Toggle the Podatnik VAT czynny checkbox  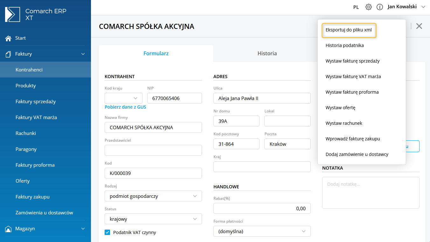(x=107, y=232)
